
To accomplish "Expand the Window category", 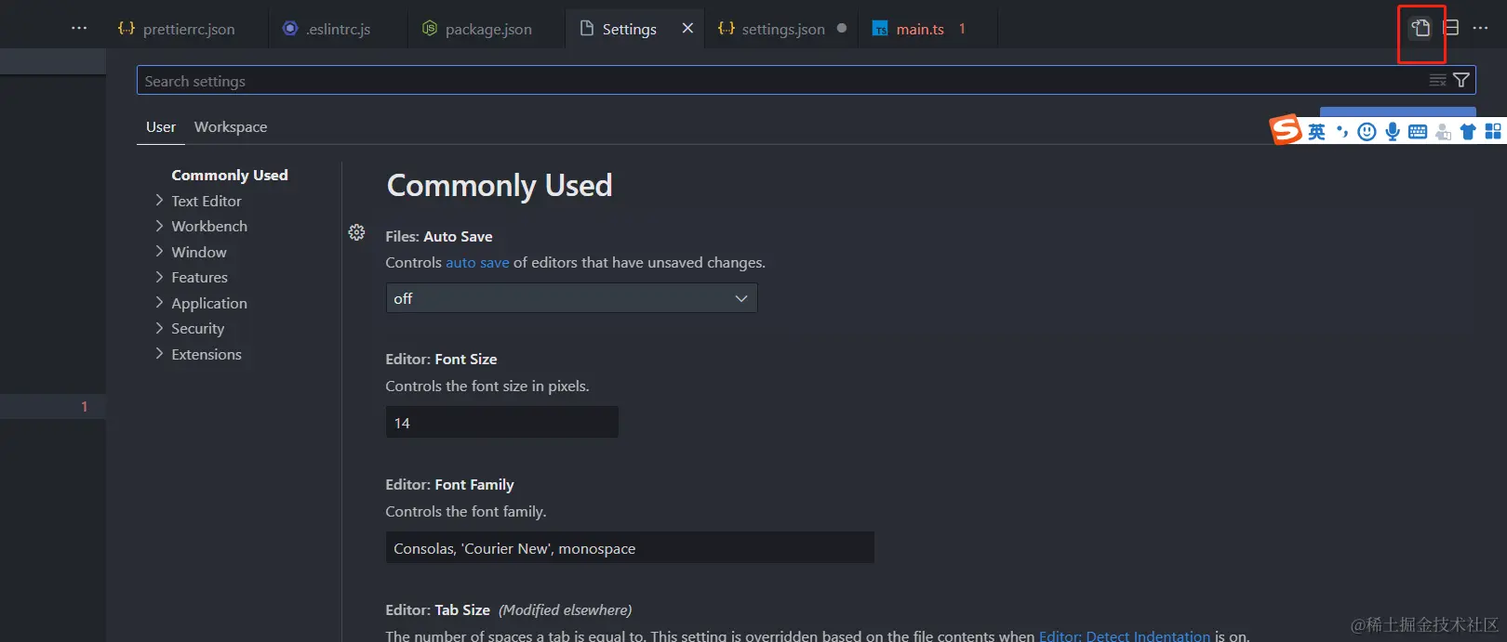I will tap(191, 252).
